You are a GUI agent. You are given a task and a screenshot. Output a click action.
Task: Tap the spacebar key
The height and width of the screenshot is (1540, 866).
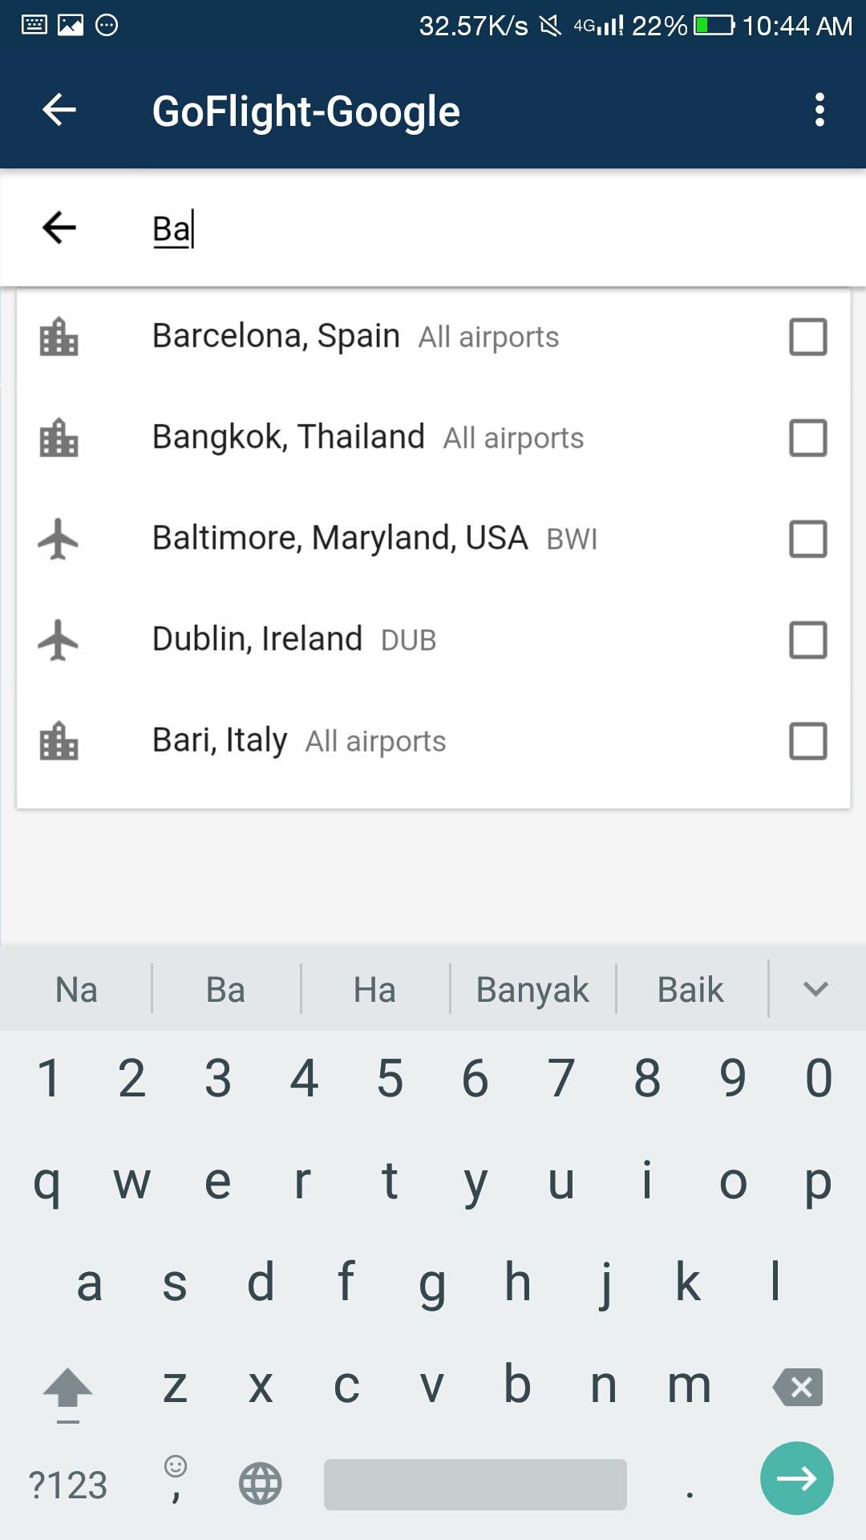click(x=475, y=1484)
